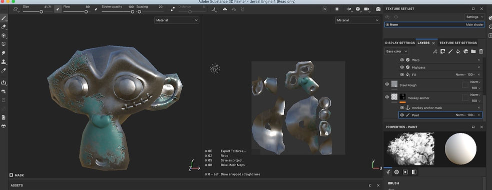Switch to Display Settings tab
This screenshot has width=492, height=190.
(400, 42)
